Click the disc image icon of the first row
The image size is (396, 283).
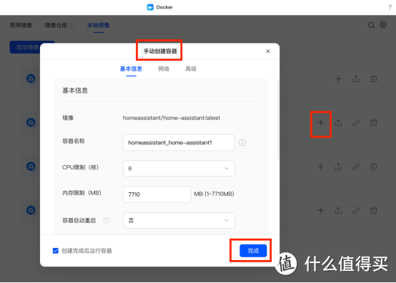pos(31,79)
